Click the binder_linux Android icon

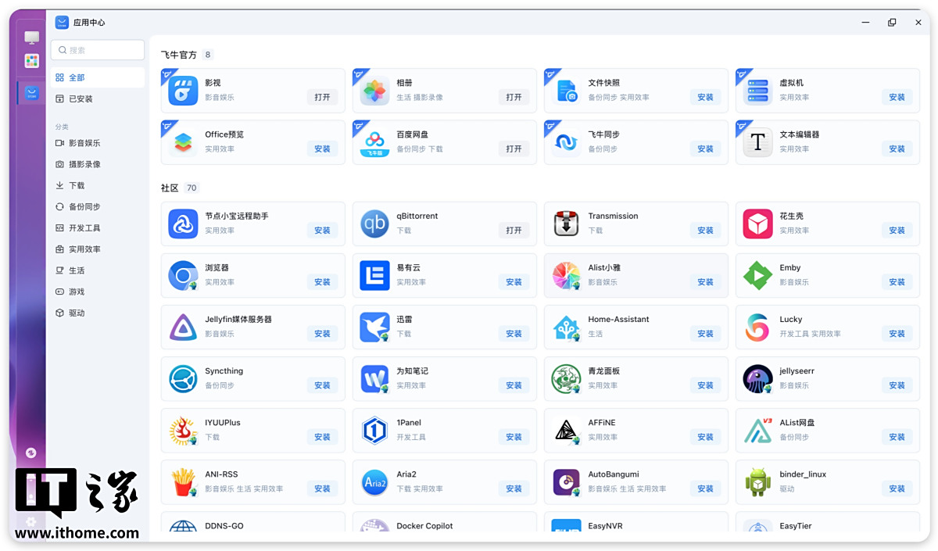click(x=757, y=482)
